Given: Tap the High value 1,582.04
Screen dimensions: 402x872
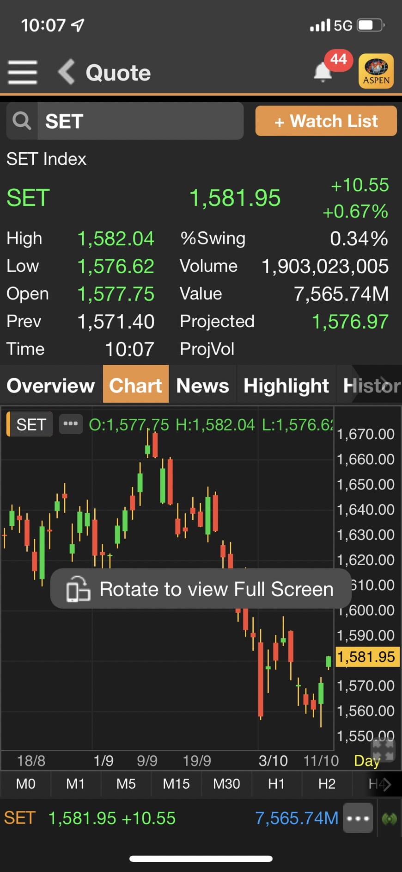Looking at the screenshot, I should 116,238.
